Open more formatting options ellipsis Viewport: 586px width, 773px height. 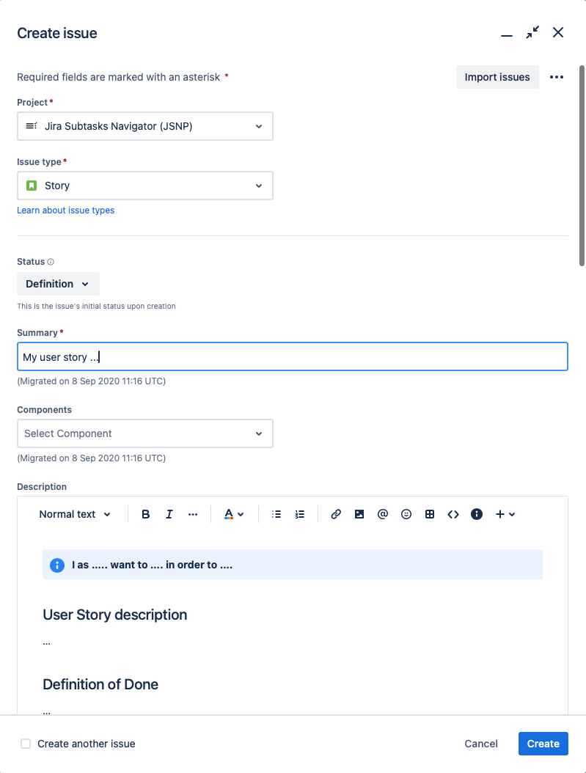(x=193, y=514)
